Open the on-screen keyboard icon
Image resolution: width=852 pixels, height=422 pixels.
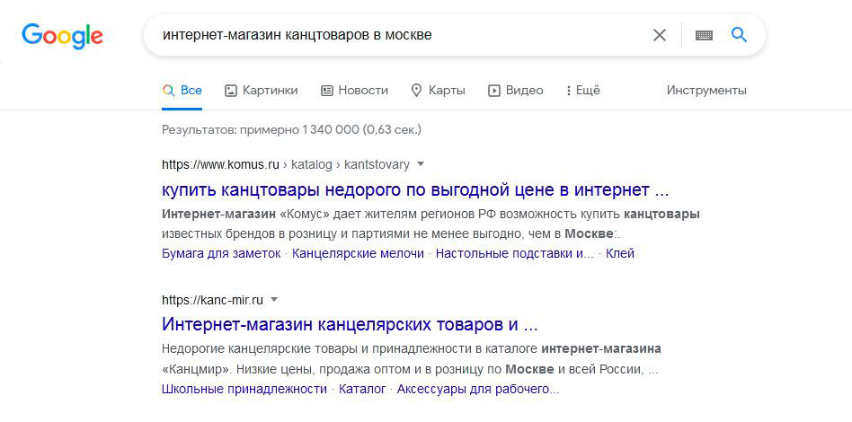[x=704, y=35]
